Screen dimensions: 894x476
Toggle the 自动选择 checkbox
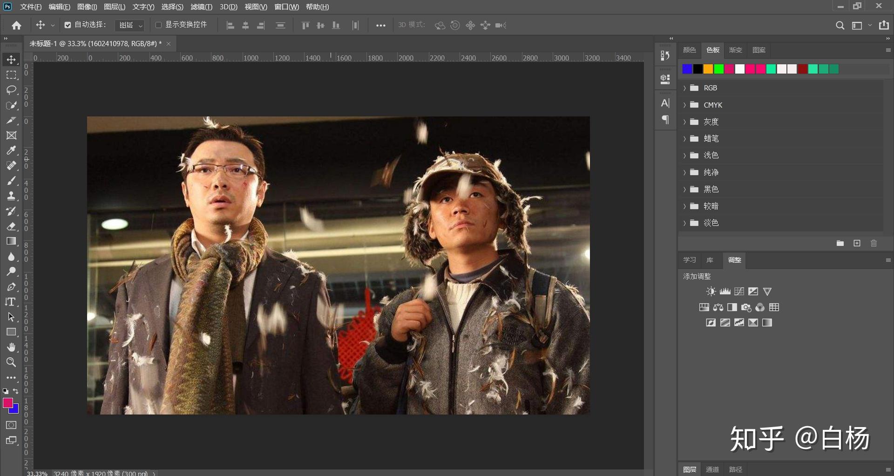point(68,25)
